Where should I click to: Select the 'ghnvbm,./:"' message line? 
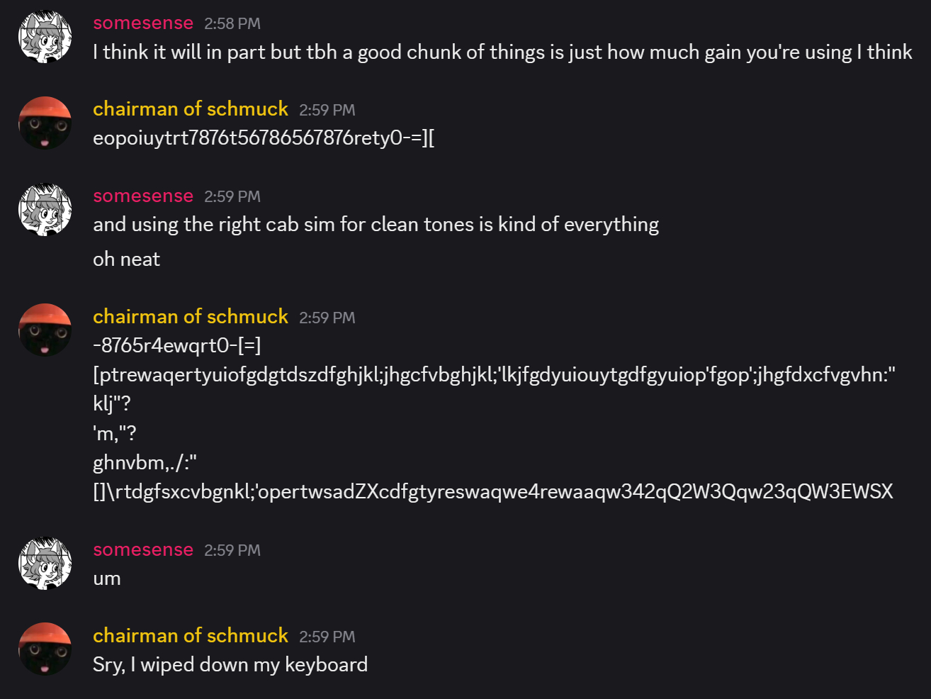pyautogui.click(x=145, y=463)
